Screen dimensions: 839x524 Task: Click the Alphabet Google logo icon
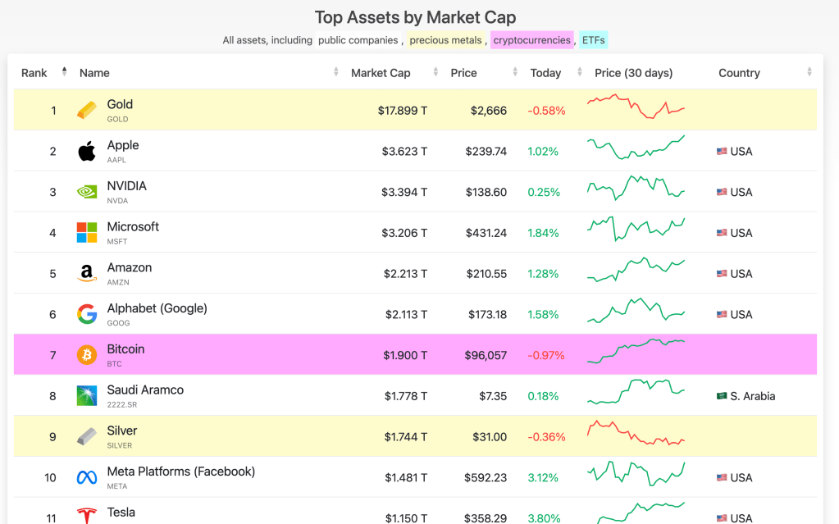click(x=87, y=314)
